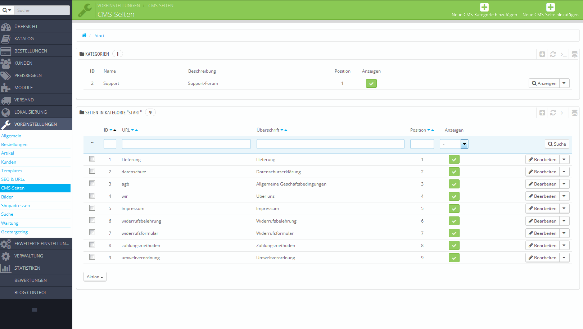583x329 pixels.
Task: Open Templates submenu link
Action: coord(12,171)
